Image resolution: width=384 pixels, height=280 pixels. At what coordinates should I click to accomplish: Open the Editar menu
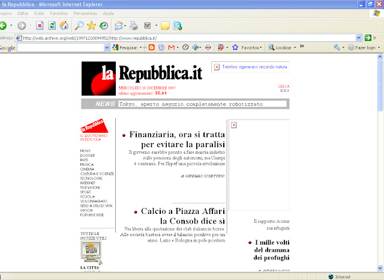point(23,13)
